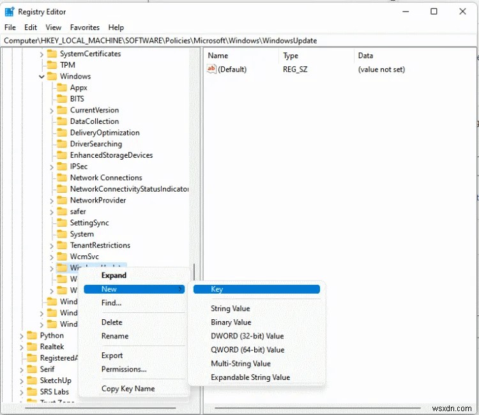Expand the WcmSvc node arrow
This screenshot has width=479, height=415.
pyautogui.click(x=52, y=257)
